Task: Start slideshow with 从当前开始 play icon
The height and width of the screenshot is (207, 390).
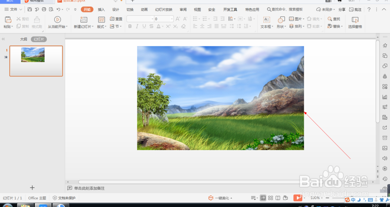Action: click(x=57, y=19)
